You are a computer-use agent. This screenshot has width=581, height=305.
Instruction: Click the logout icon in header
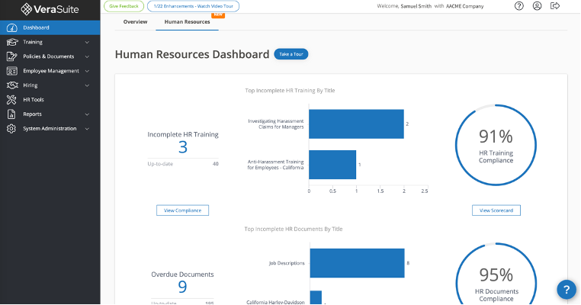[554, 6]
